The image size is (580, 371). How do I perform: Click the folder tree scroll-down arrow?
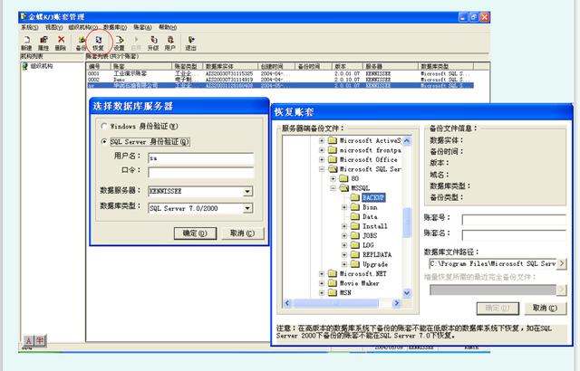(x=407, y=293)
